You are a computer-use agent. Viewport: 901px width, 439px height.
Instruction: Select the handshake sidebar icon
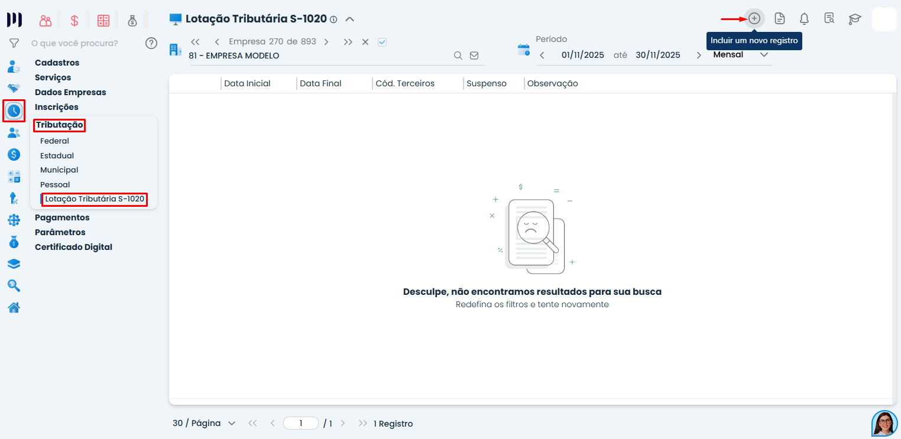tap(14, 88)
